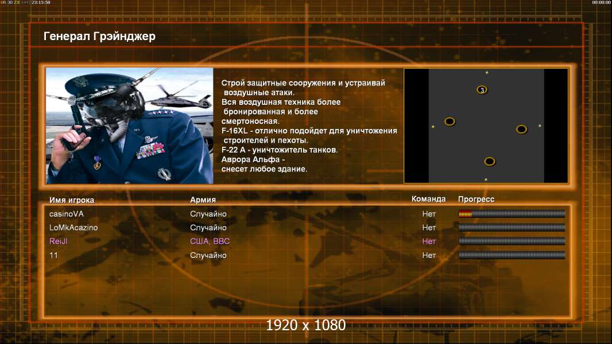Click the star on the minimap's left side
This screenshot has width=612, height=344.
click(433, 127)
